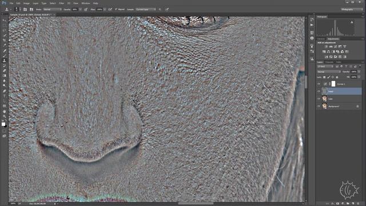This screenshot has height=206, width=366.
Task: Click histogram cached data warning triangle
Action: [x=352, y=22]
